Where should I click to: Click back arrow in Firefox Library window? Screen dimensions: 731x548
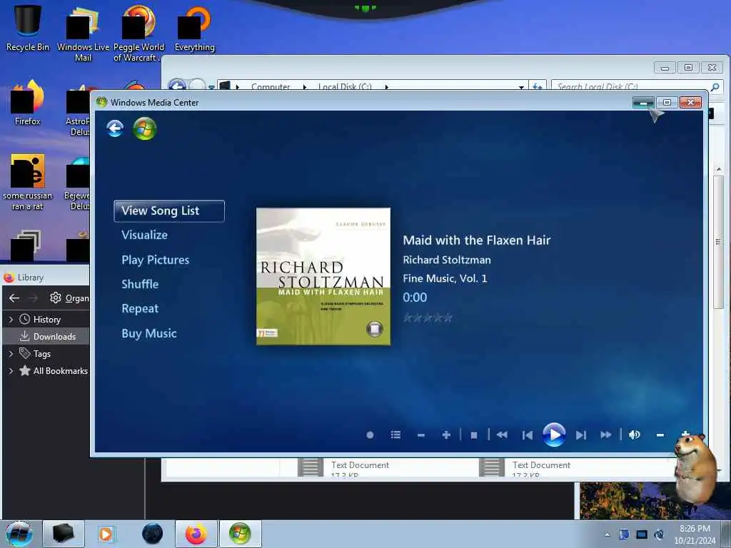(14, 298)
